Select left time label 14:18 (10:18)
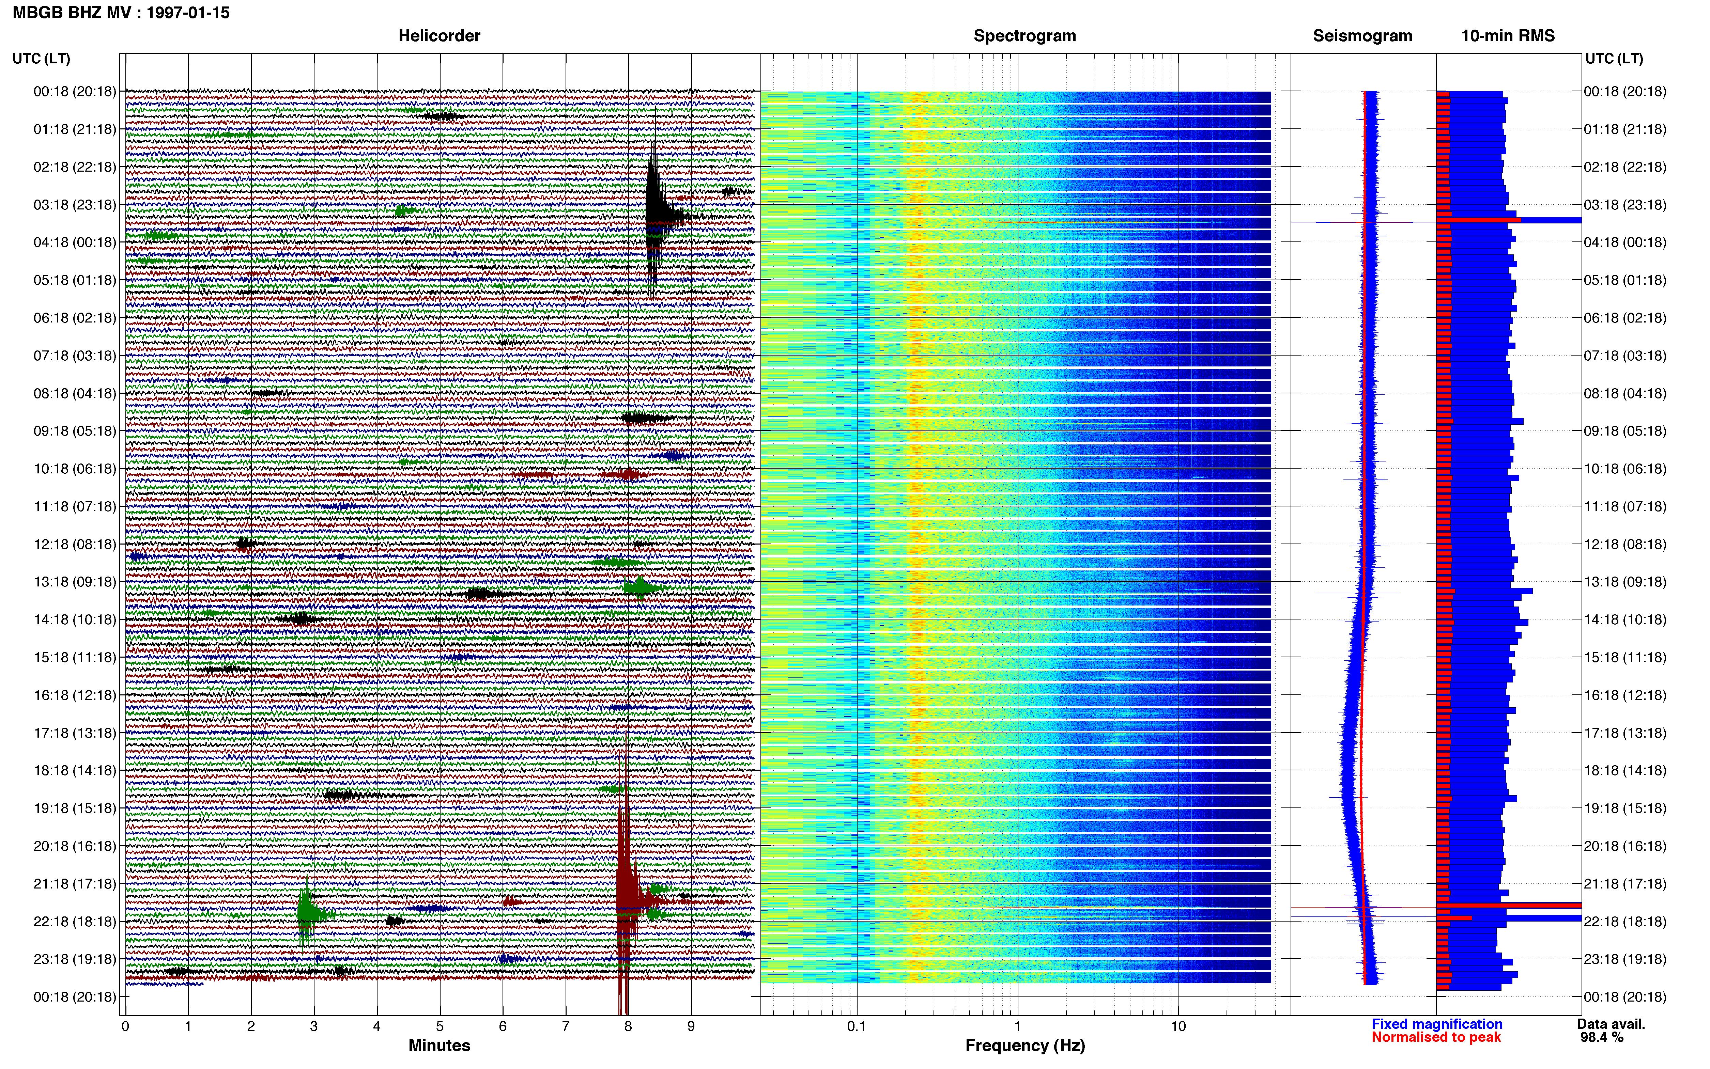 [75, 619]
